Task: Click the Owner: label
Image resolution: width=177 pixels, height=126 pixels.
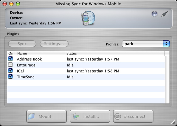Action: click(x=16, y=18)
